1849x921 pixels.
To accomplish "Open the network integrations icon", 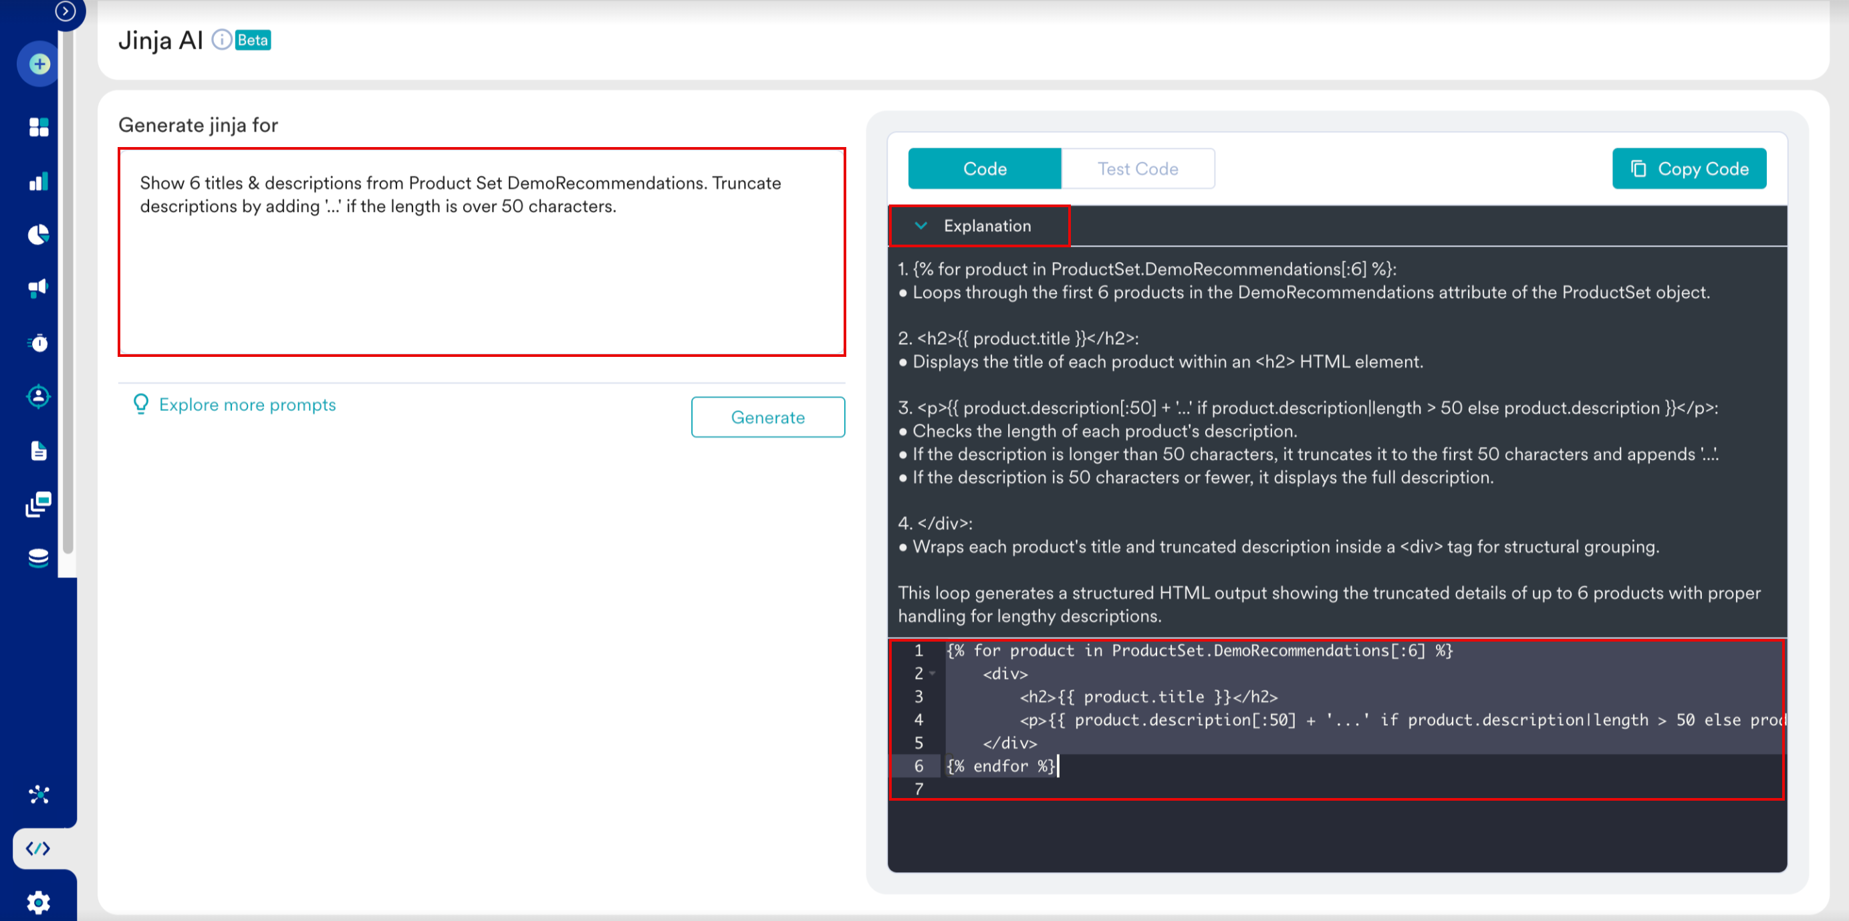I will tap(39, 795).
